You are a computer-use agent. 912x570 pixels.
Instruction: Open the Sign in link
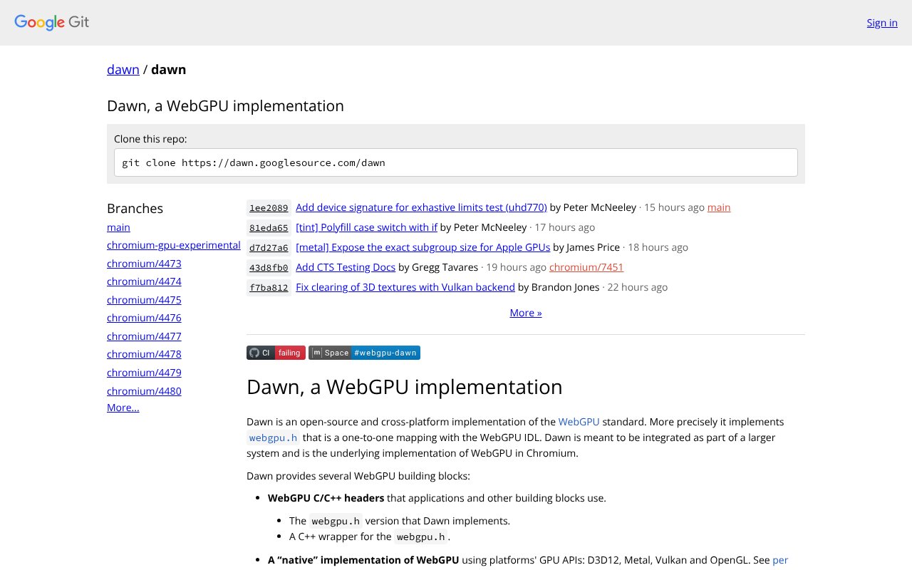click(x=881, y=23)
